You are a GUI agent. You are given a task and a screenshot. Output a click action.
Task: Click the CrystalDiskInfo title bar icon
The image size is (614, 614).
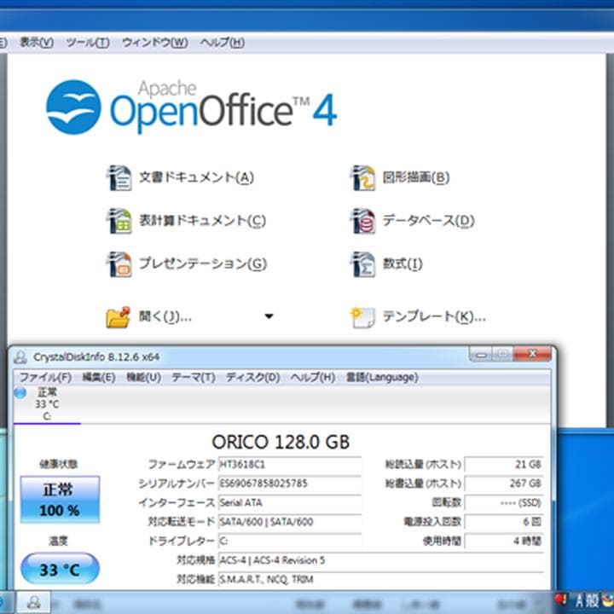pyautogui.click(x=20, y=356)
